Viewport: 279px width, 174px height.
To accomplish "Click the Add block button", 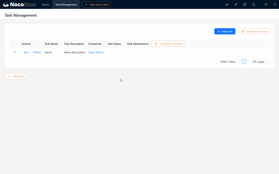I will point(16,76).
